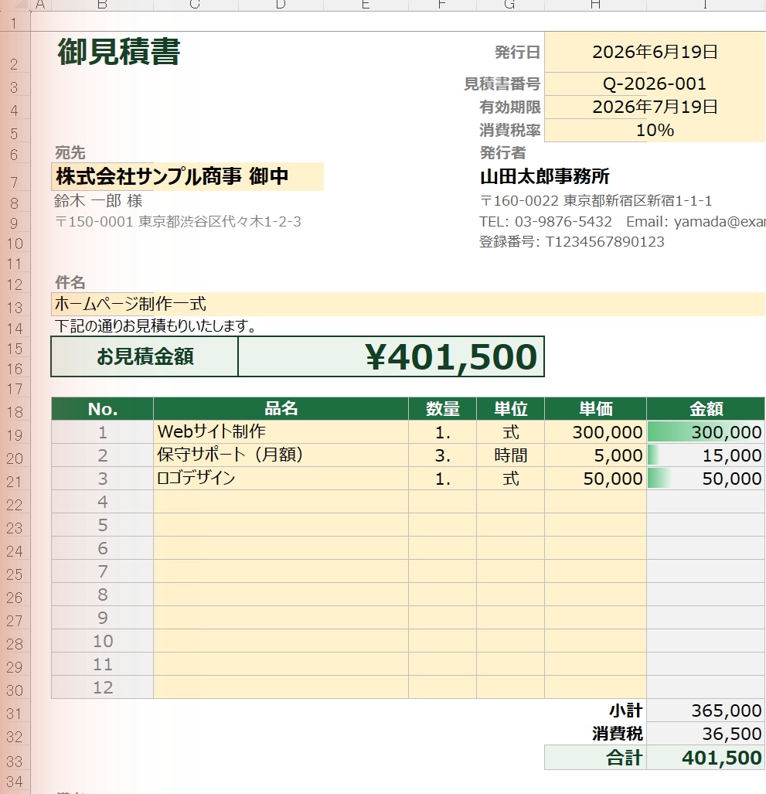
Task: Select the 合計 value 401,500
Action: coord(706,758)
